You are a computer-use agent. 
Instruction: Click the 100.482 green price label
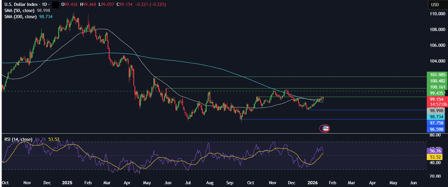click(x=436, y=81)
